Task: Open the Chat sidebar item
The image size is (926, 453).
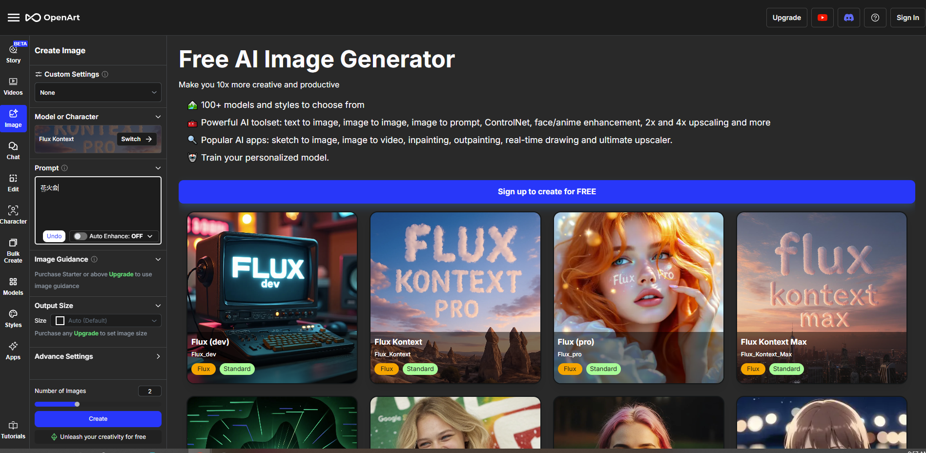Action: (13, 151)
